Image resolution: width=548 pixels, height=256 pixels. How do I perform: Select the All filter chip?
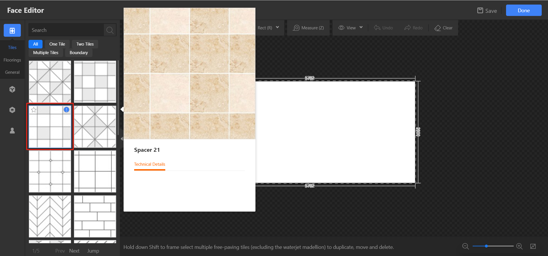tap(35, 44)
